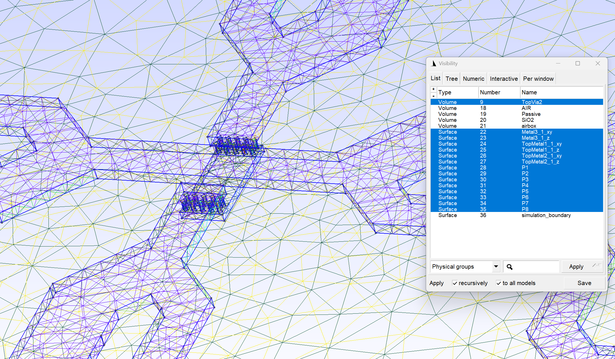Select the Metal3_1_xy surface row
Screen dimensions: 615x359
[517, 132]
